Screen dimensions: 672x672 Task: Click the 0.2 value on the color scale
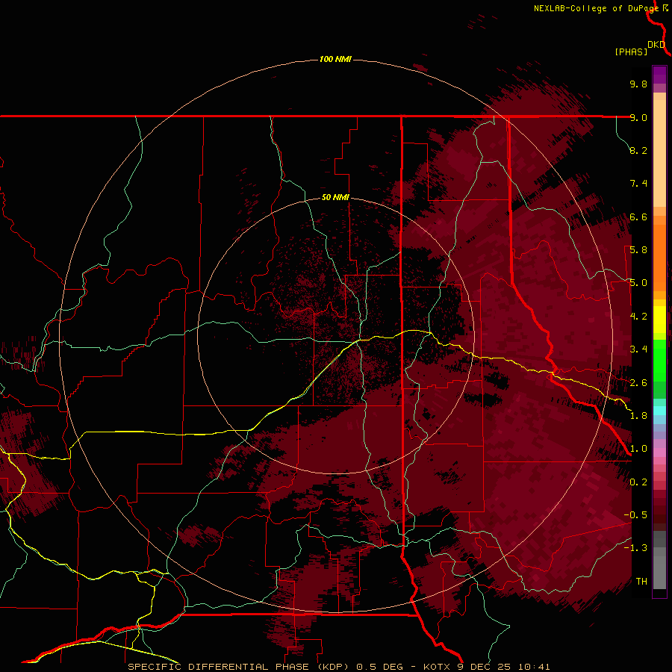(638, 482)
